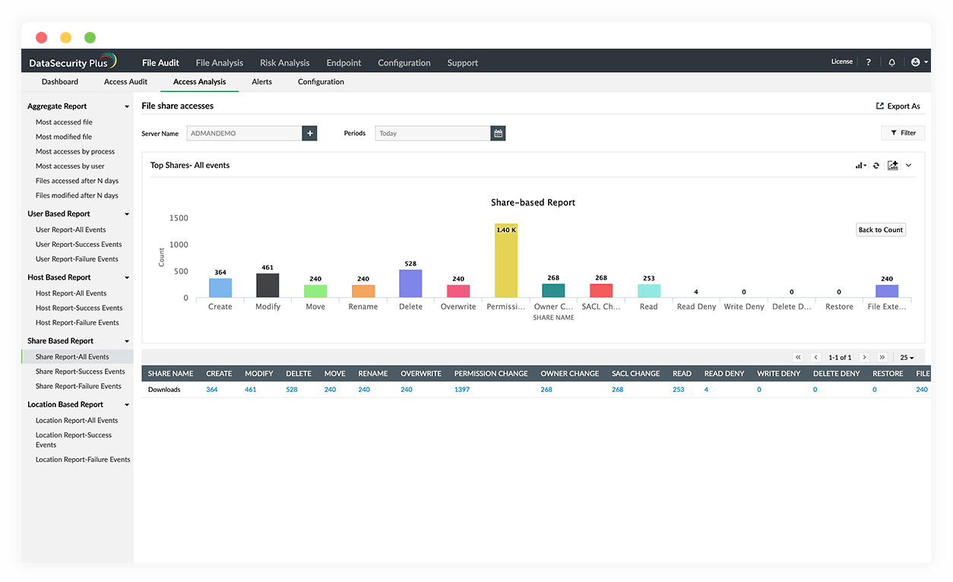Open the rows-per-page 25 dropdown
Screen dimensions: 953x582
(907, 357)
